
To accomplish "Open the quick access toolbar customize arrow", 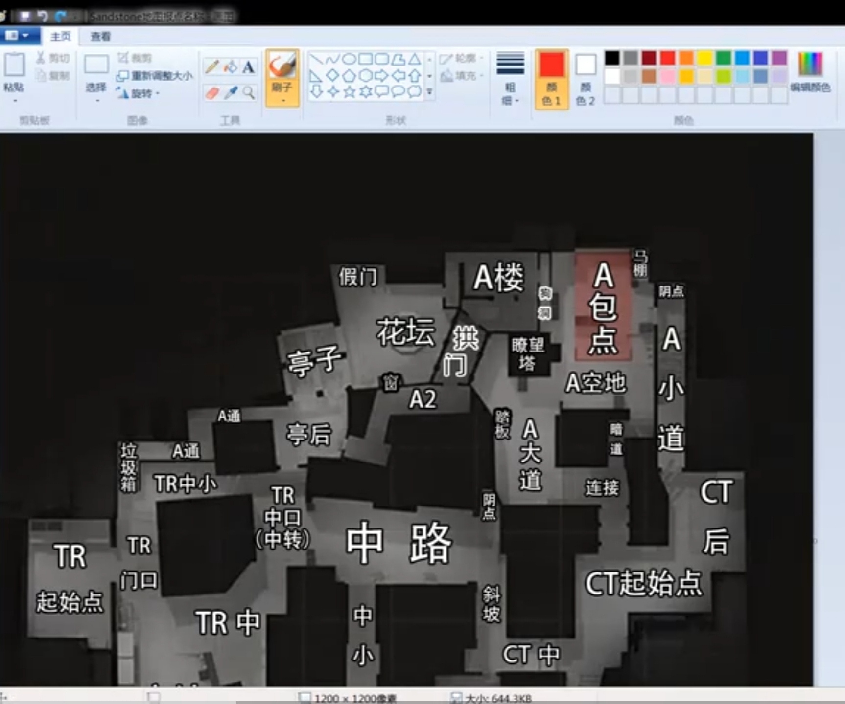I will coord(75,17).
